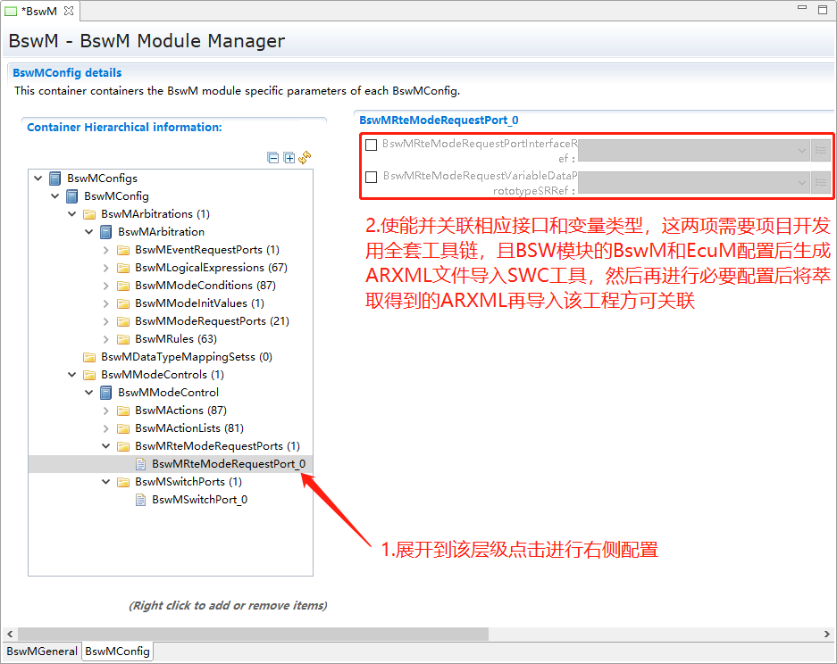This screenshot has height=664, width=837.
Task: Switch to the BswMGeneral tab
Action: click(41, 652)
